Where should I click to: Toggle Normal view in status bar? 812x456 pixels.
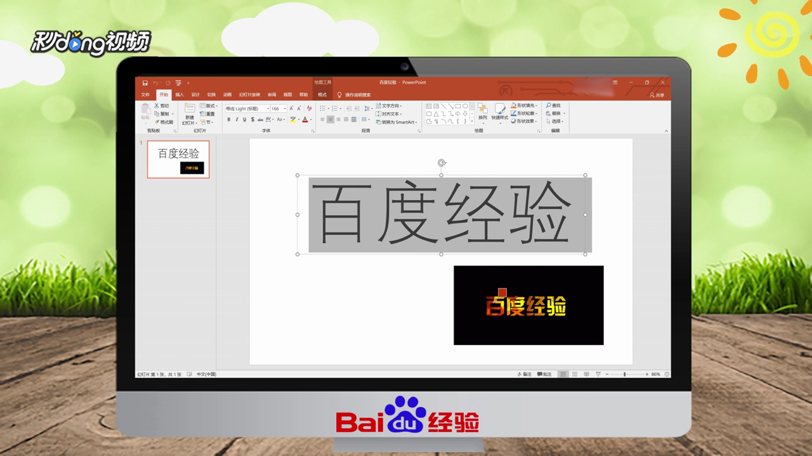click(x=563, y=374)
